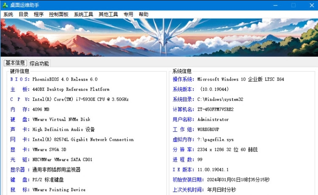
Task: Click the 桌面运维助手 app icon in title bar
Action: pos(5,5)
